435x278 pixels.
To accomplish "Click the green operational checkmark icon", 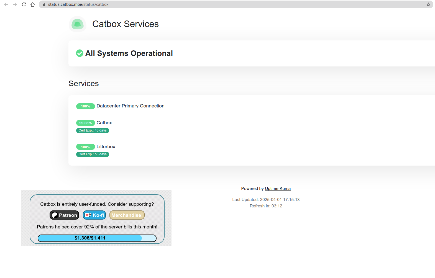I will tap(80, 53).
